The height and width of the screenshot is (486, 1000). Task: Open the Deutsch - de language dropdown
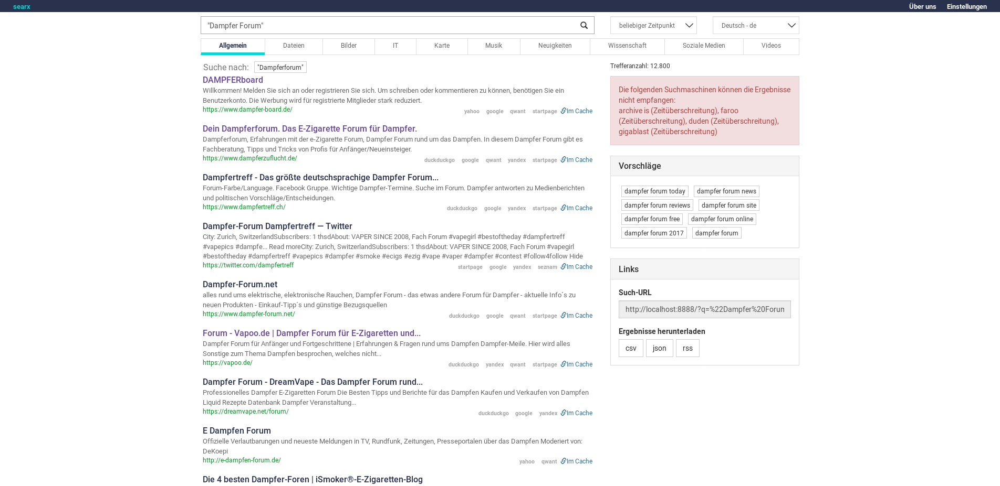[x=755, y=26]
